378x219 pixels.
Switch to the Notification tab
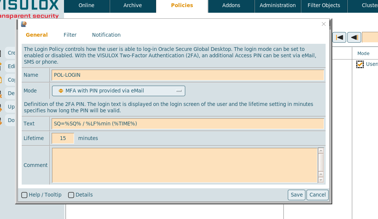pos(106,35)
